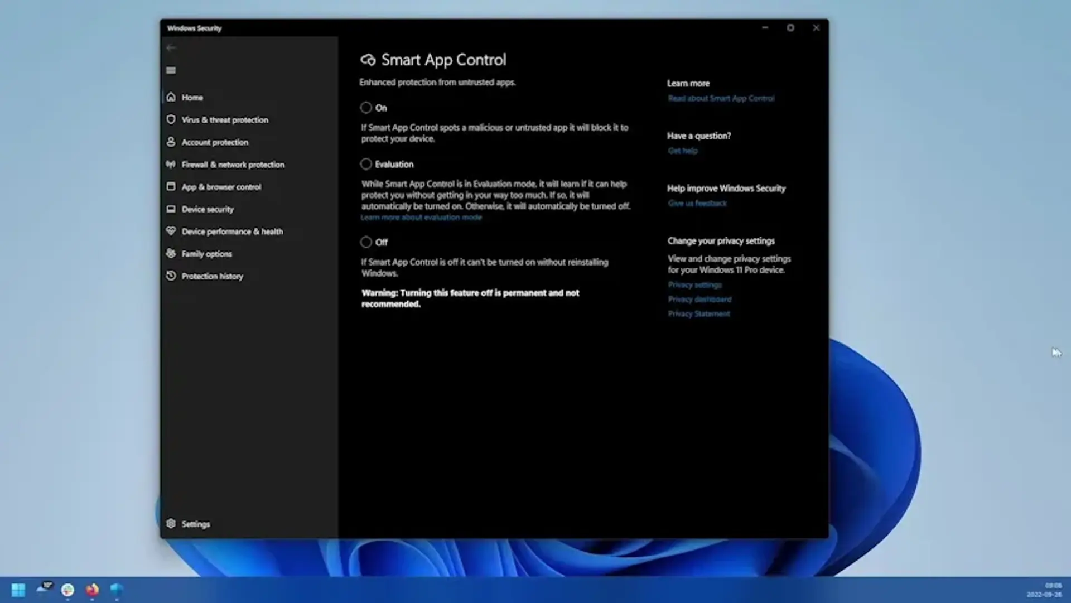1071x603 pixels.
Task: Click the Home house icon
Action: (x=171, y=97)
